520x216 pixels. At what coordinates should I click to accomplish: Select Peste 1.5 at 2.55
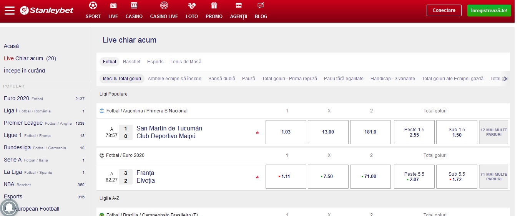(414, 132)
